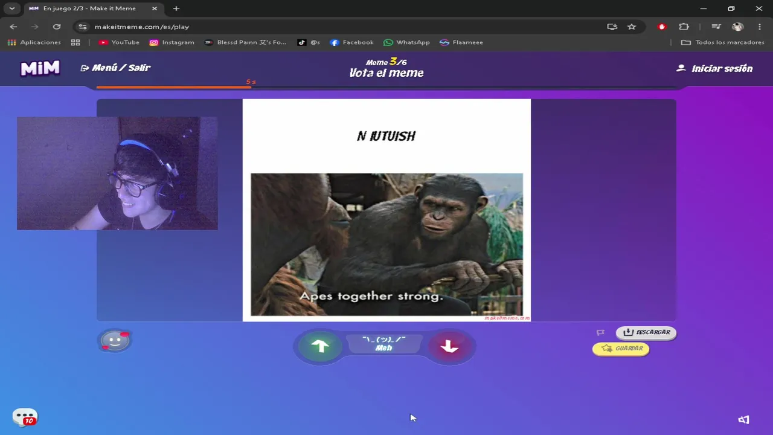Toggle sound speaker icon in corner
The width and height of the screenshot is (773, 435).
click(x=743, y=420)
